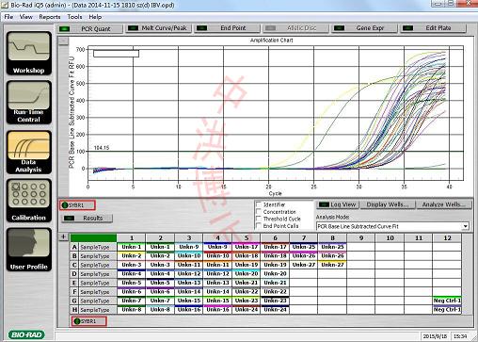The height and width of the screenshot is (342, 478).
Task: Open Run-Time Central module icon
Action: click(28, 103)
